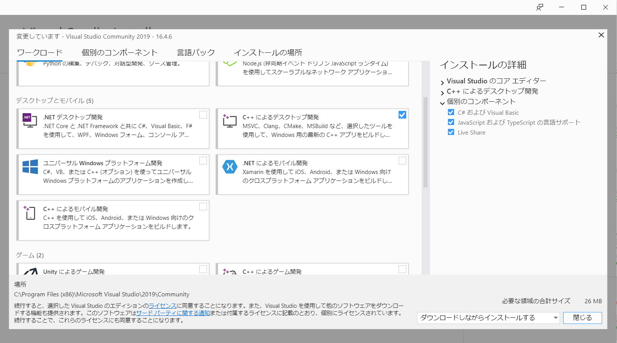Image resolution: width=617 pixels, height=343 pixels.
Task: Click the C++ desktop development monitor icon
Action: pos(230,121)
